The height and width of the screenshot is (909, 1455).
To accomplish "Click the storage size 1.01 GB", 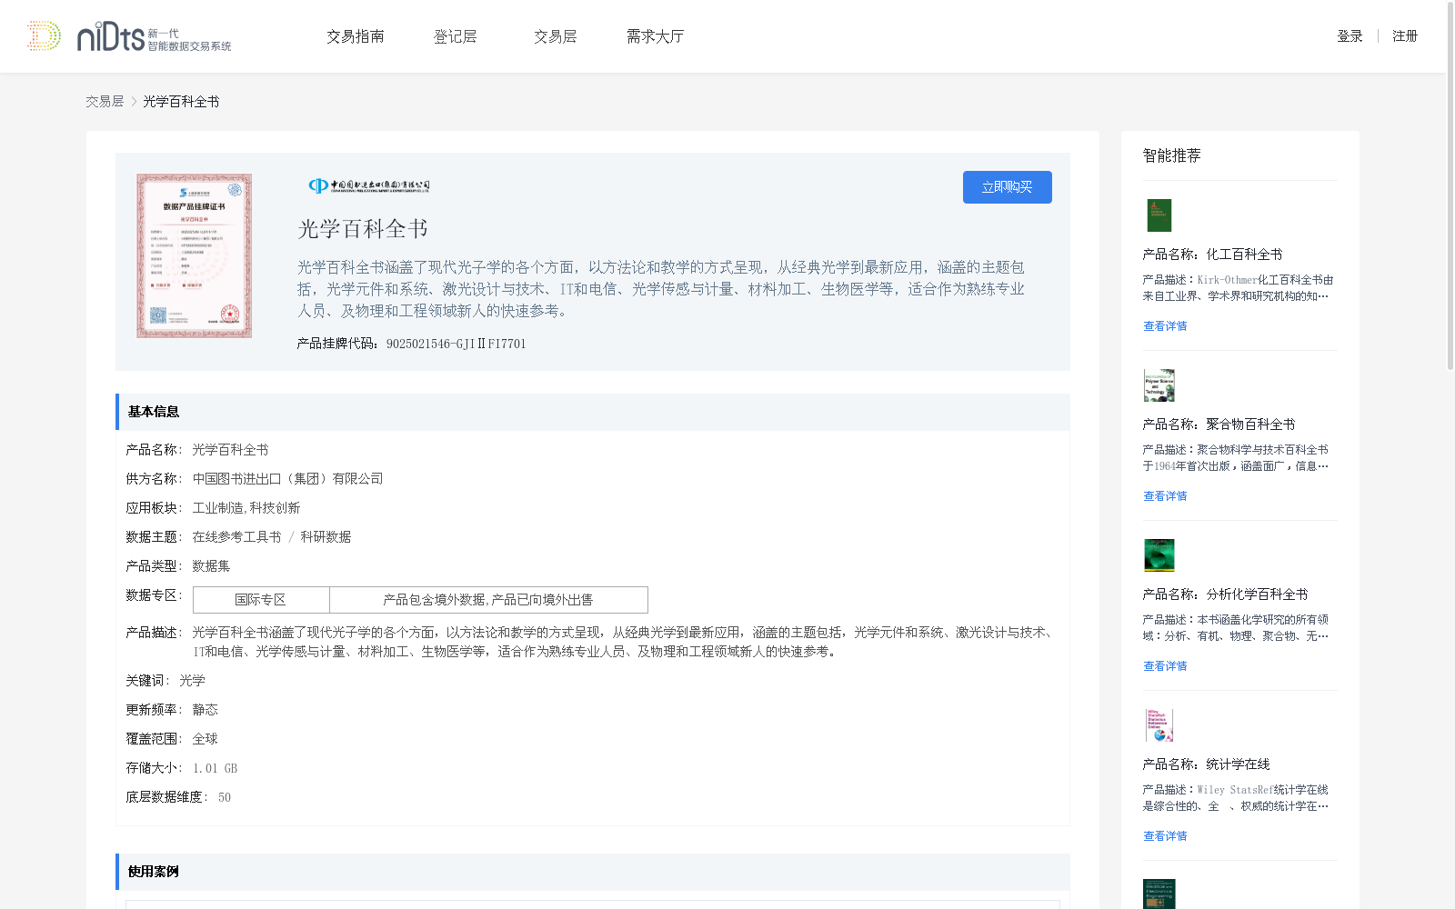I will pos(216,768).
